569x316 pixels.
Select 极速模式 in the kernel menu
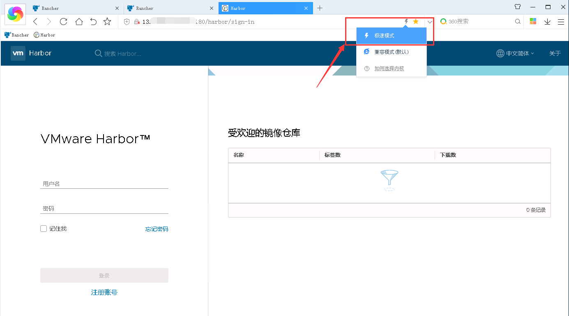click(392, 36)
